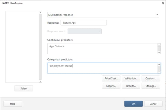Open the Validation dialog
The image size is (166, 110).
(131, 78)
